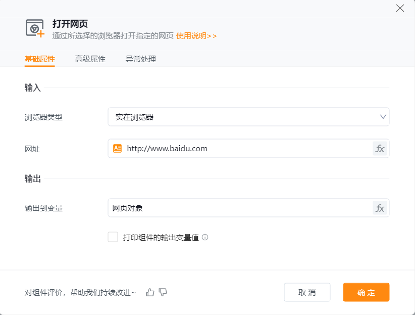The width and height of the screenshot is (415, 315).
Task: Click the 网址 URL input field
Action: (x=247, y=149)
